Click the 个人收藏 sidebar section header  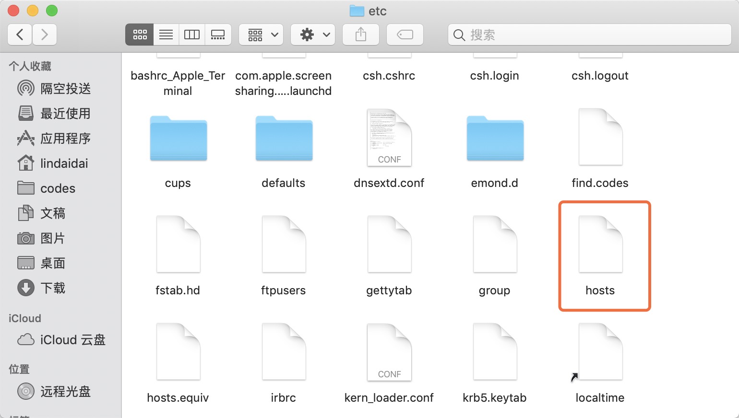pyautogui.click(x=30, y=66)
